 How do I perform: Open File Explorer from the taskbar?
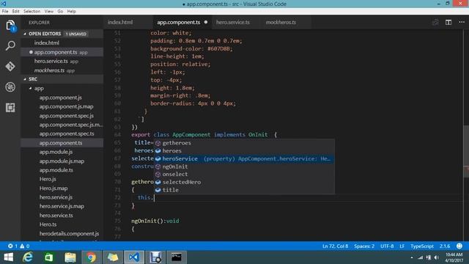[x=70, y=257]
